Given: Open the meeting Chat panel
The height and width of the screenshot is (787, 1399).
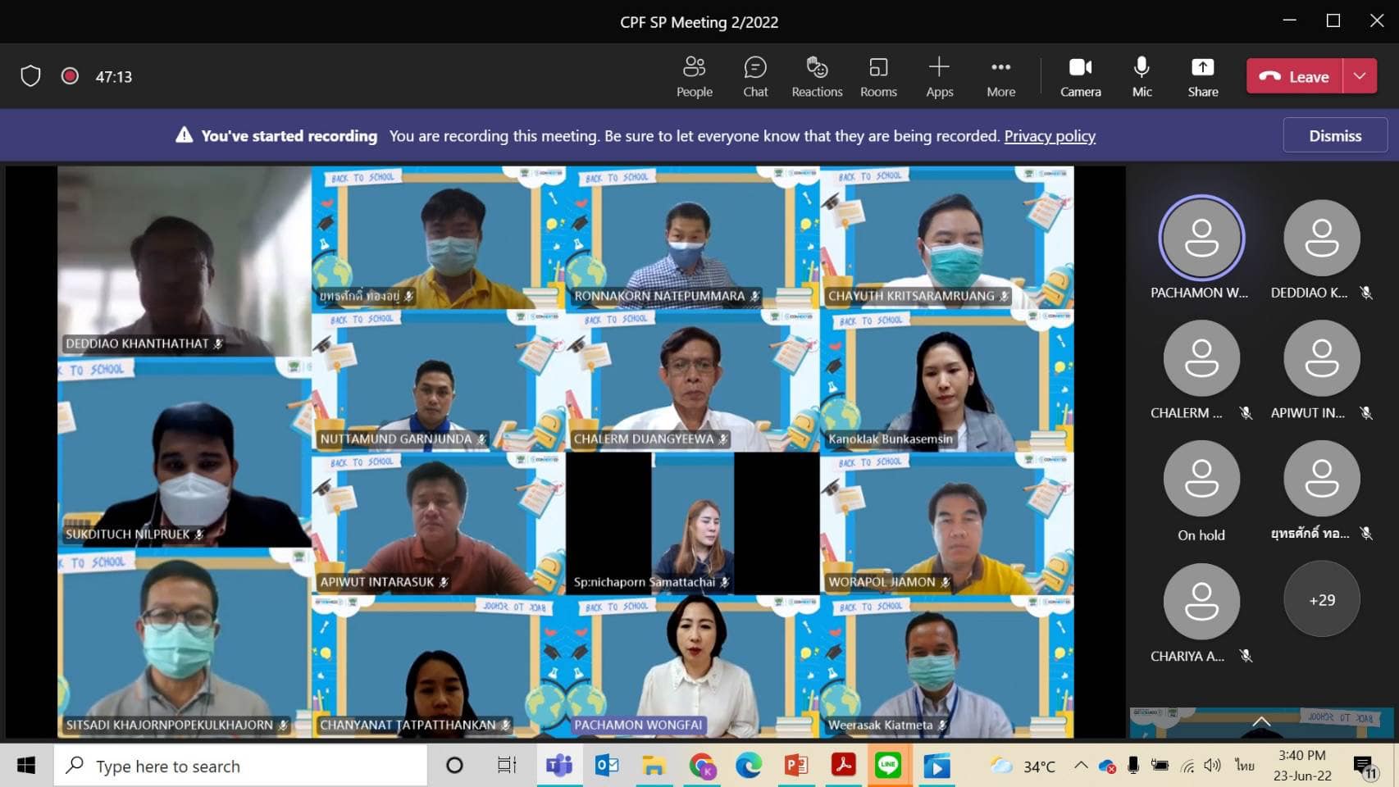Looking at the screenshot, I should pos(755,76).
